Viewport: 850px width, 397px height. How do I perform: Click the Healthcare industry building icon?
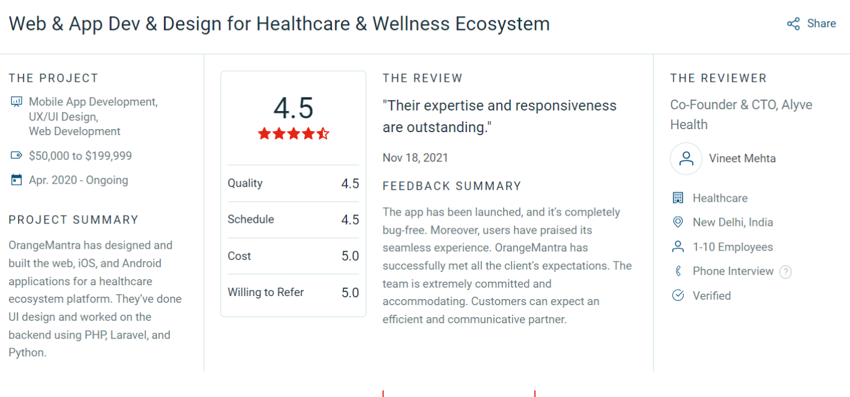[x=678, y=198]
